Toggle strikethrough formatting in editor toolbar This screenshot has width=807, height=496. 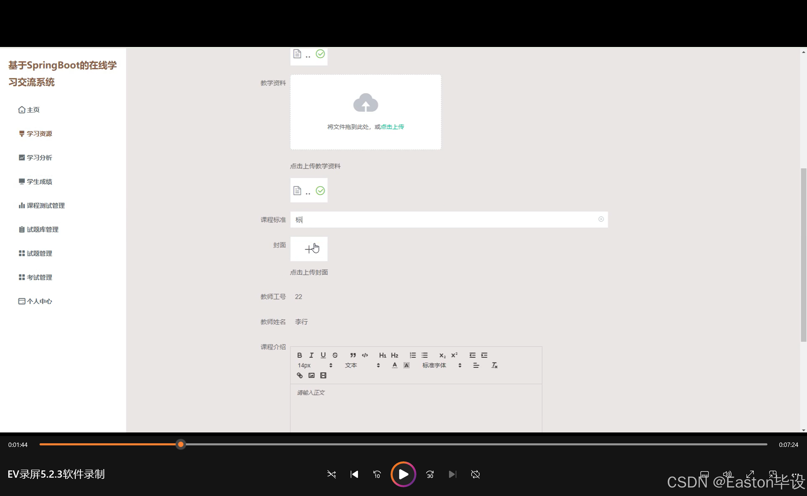[x=335, y=355]
